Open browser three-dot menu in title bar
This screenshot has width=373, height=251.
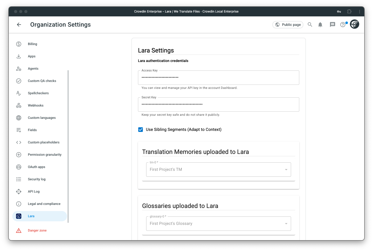[359, 12]
